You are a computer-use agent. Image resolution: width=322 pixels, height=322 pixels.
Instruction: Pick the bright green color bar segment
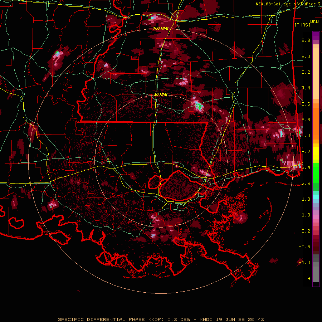316,172
